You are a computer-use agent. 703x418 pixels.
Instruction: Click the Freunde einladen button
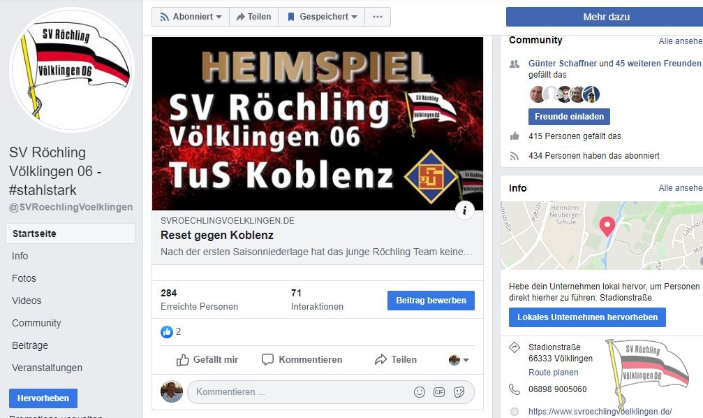(x=569, y=117)
